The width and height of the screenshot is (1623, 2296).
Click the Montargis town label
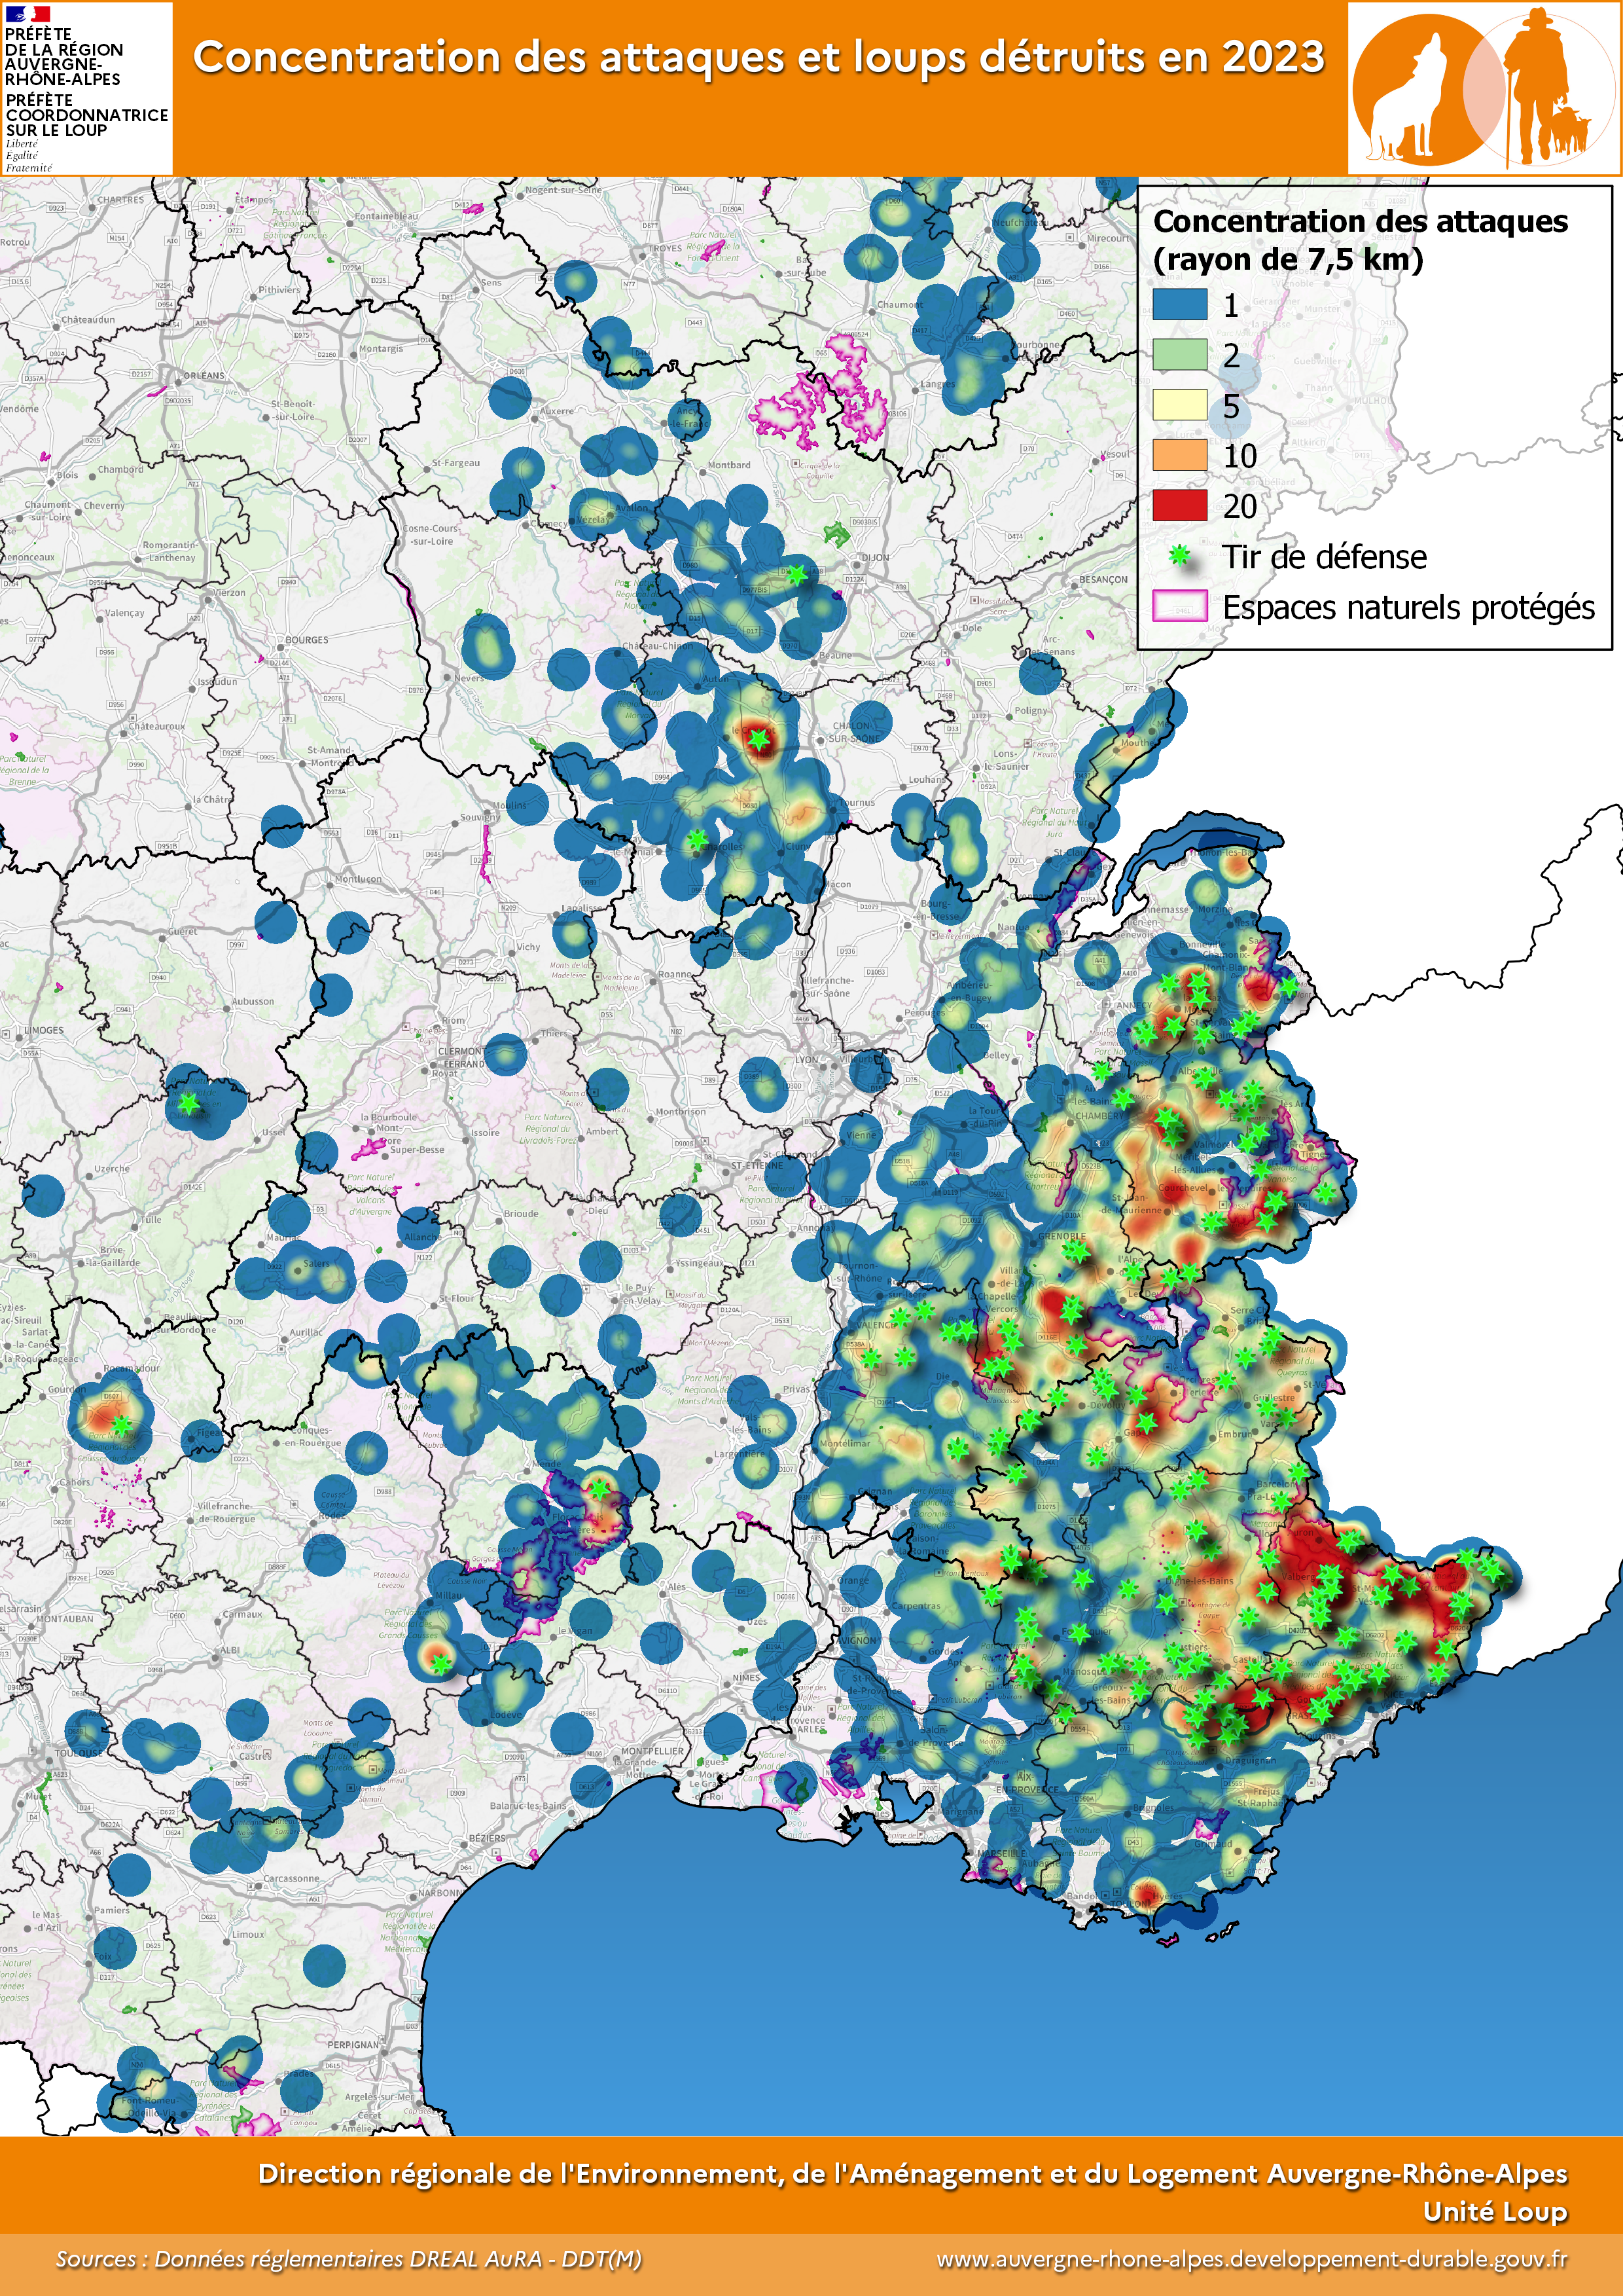(x=381, y=348)
